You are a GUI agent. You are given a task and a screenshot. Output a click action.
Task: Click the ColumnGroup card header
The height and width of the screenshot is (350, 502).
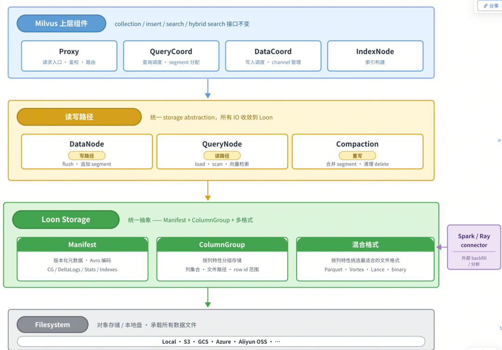(x=222, y=244)
